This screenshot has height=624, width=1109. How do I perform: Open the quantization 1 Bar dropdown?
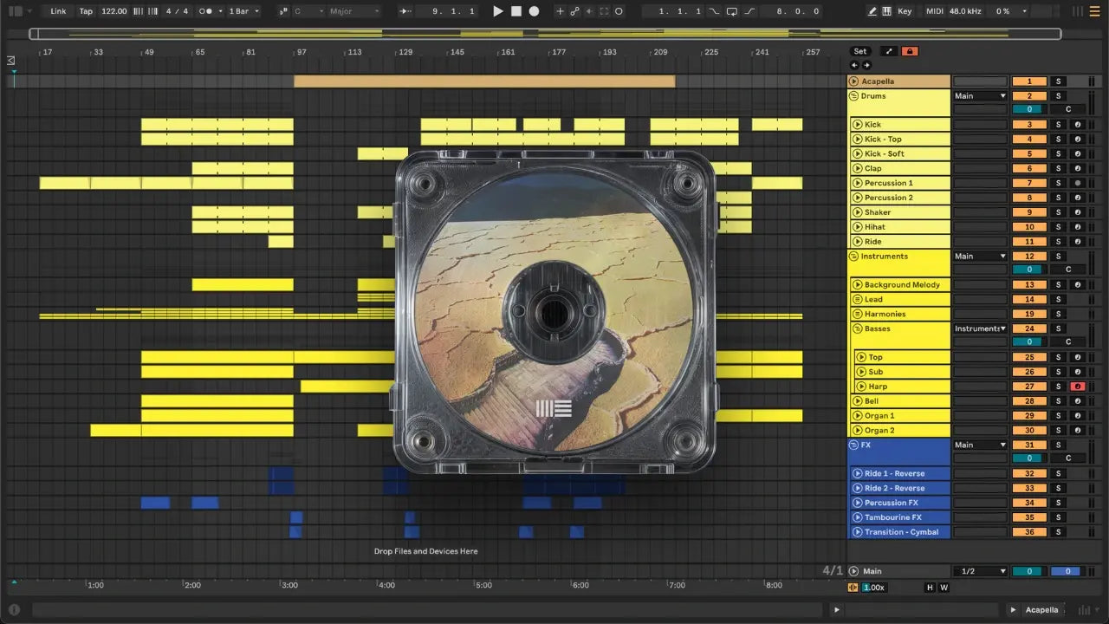243,11
